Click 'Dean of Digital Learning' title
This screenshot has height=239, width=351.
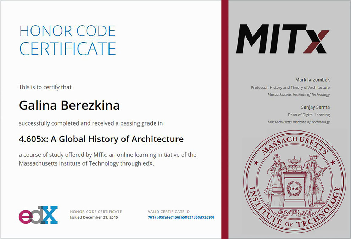[x=309, y=115]
